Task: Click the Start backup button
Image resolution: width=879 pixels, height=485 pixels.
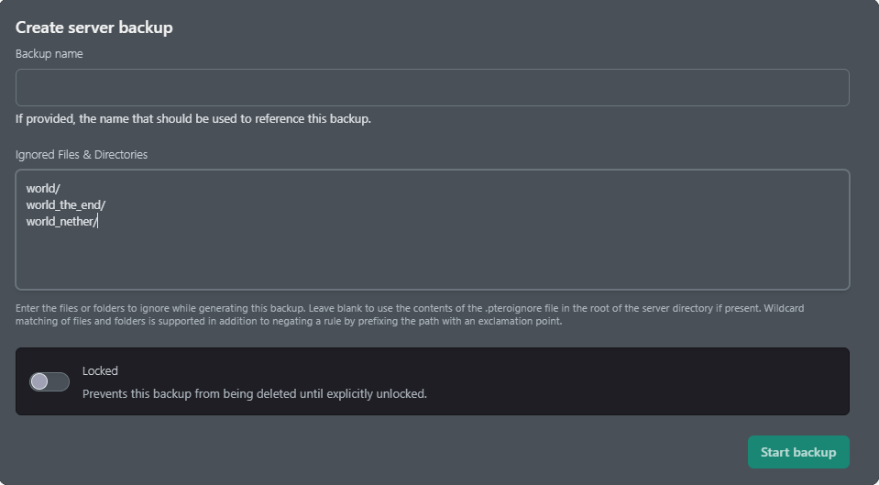Action: click(x=798, y=452)
